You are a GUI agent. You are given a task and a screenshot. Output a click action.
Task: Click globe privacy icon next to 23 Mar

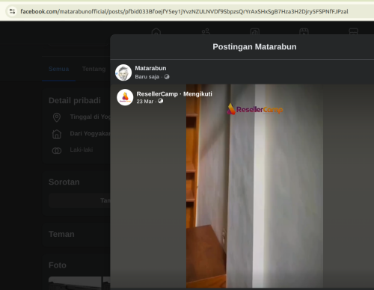161,101
